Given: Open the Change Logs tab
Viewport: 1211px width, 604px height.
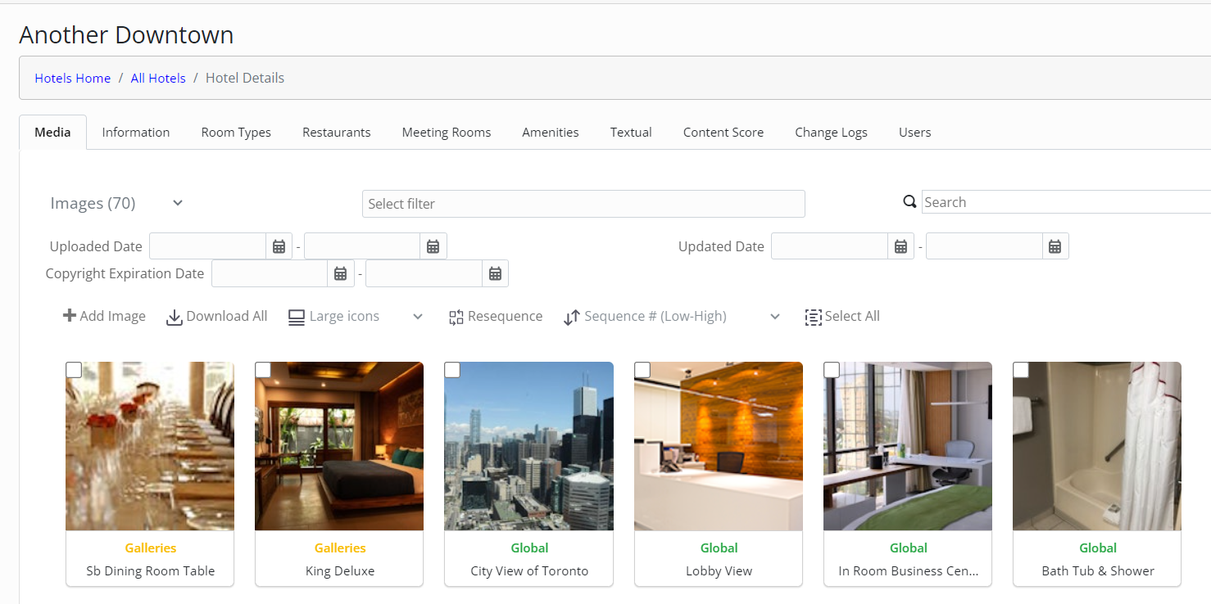Looking at the screenshot, I should click(x=831, y=132).
